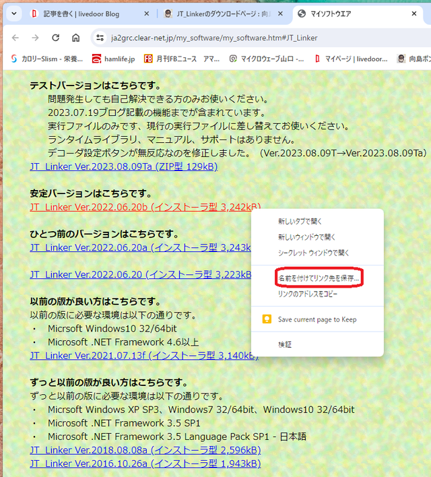View site information icon in address bar
Viewport: 431px width, 477px height.
(100, 38)
